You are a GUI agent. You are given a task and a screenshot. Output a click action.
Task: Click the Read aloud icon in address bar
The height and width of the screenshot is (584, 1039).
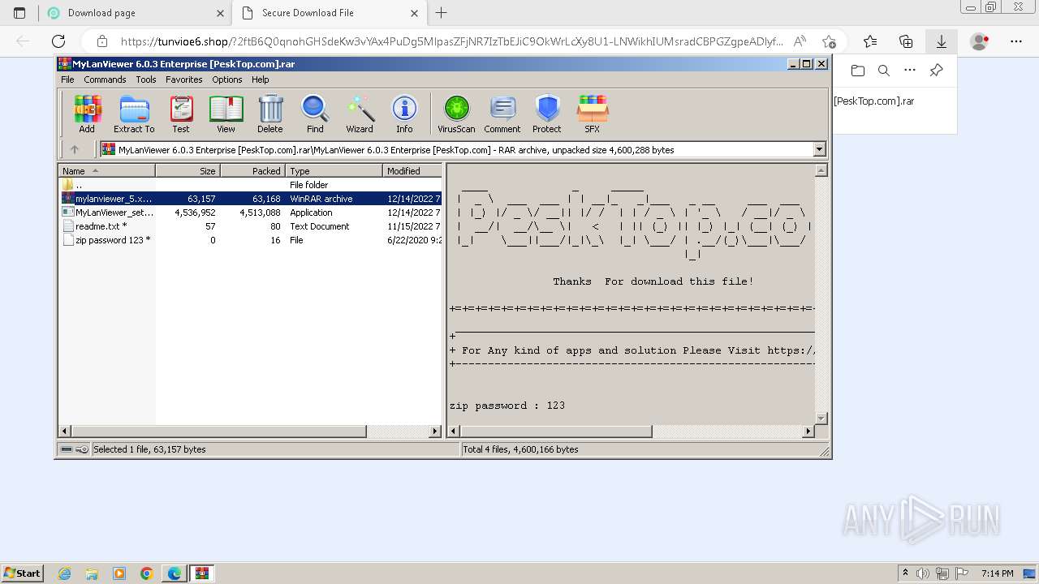(800, 41)
